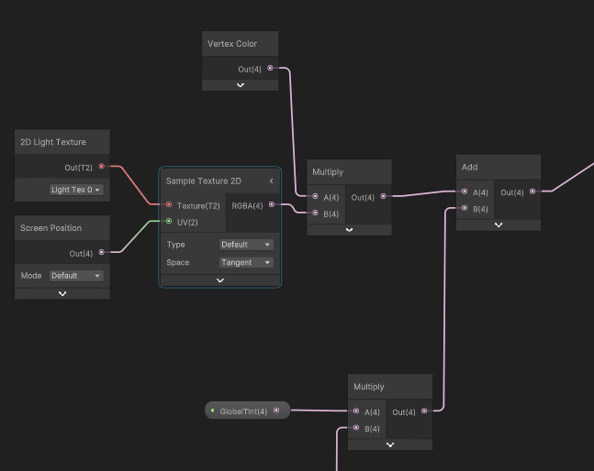
Task: Select the Screen Position node title
Action: (x=50, y=228)
